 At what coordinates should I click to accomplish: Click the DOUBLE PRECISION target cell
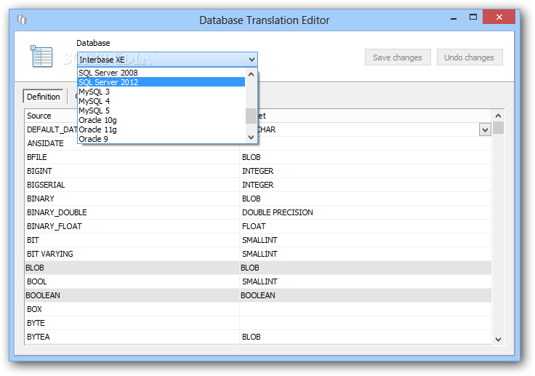tap(366, 212)
